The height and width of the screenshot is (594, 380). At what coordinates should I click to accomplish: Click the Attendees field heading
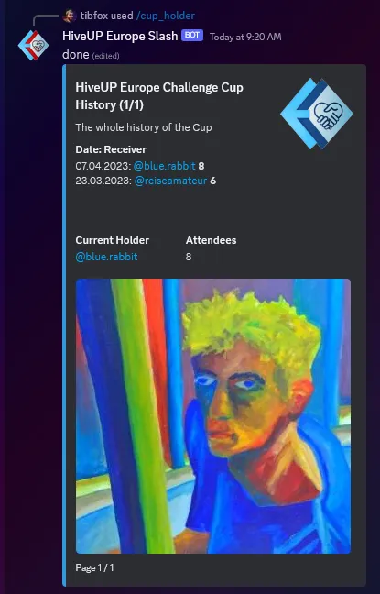[x=211, y=240]
